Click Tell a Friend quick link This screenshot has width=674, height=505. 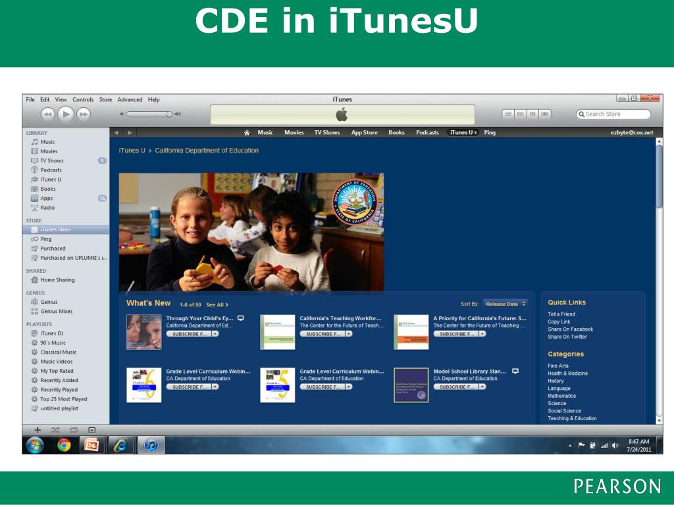(561, 314)
